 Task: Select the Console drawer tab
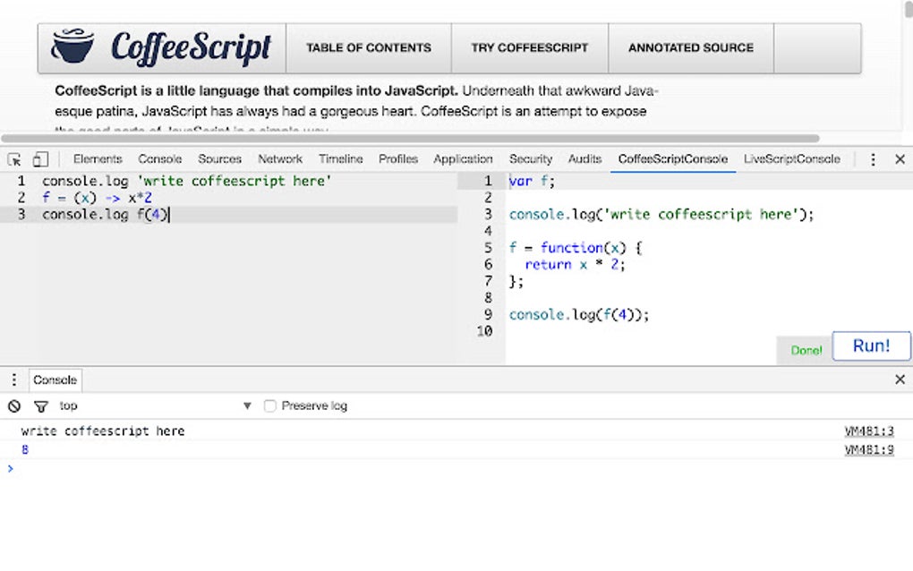(x=55, y=380)
